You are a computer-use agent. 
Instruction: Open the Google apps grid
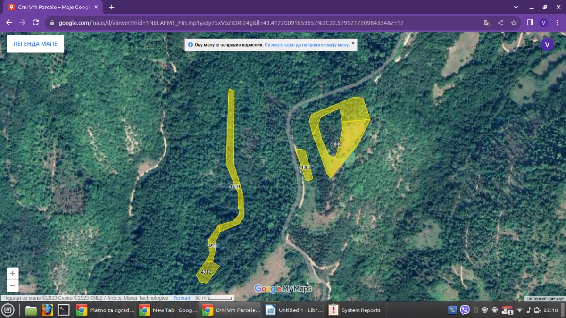(529, 44)
